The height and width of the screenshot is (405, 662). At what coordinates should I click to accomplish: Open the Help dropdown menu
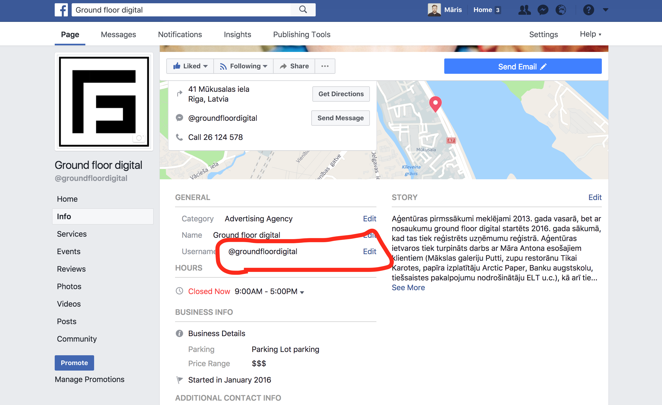(590, 34)
